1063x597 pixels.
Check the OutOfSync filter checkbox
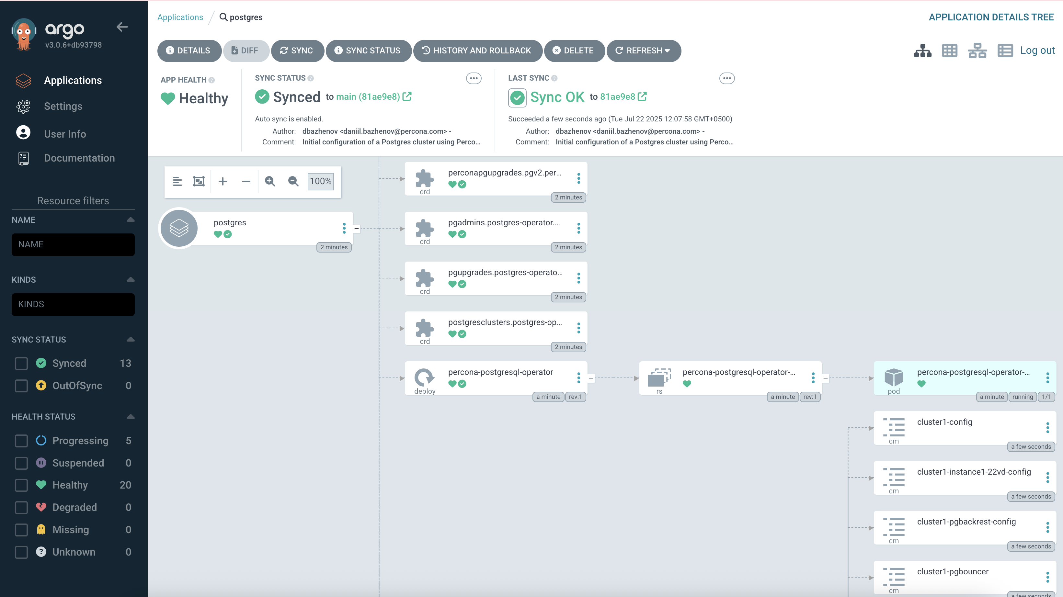click(21, 386)
